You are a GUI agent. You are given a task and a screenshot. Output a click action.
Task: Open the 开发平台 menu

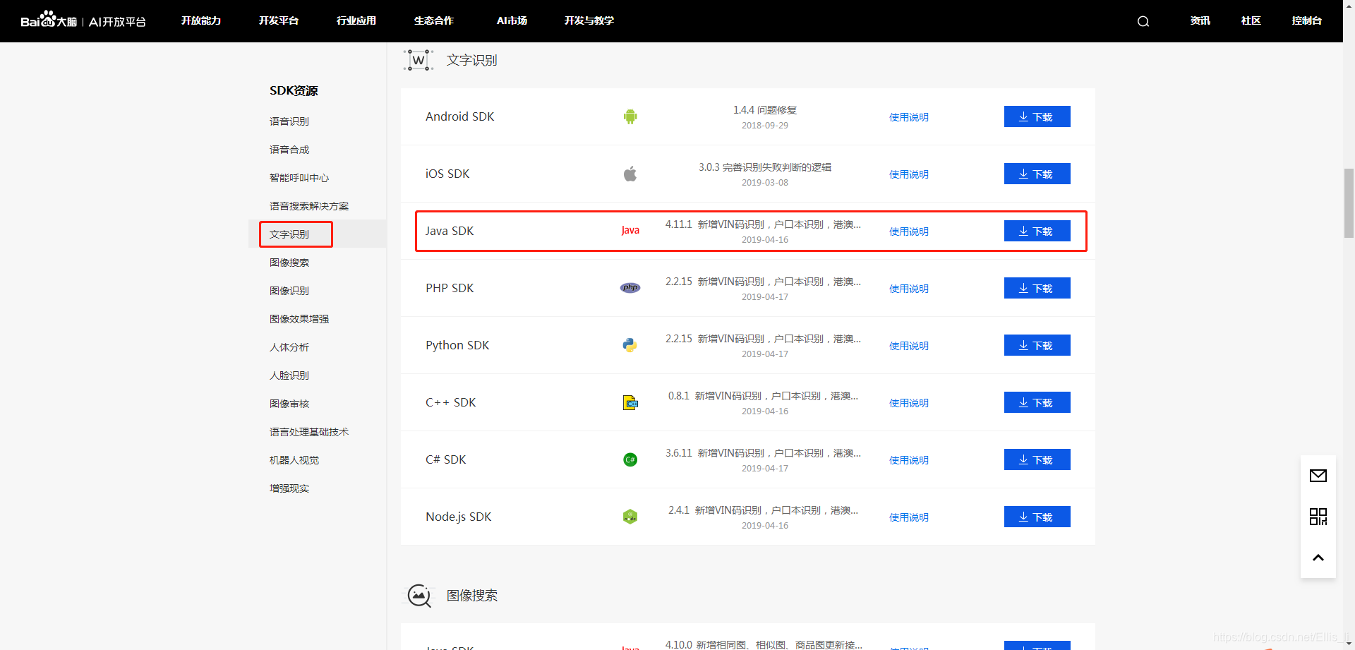tap(279, 20)
